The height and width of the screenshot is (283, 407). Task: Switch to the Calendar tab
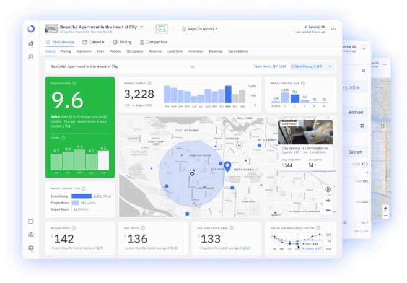(94, 42)
